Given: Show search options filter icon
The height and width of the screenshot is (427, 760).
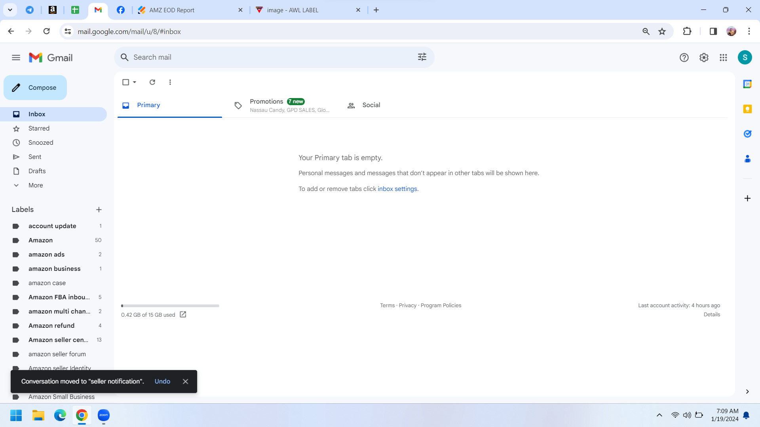Looking at the screenshot, I should [422, 57].
